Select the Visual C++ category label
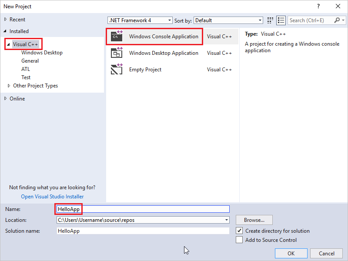This screenshot has width=348, height=261. [x=26, y=44]
